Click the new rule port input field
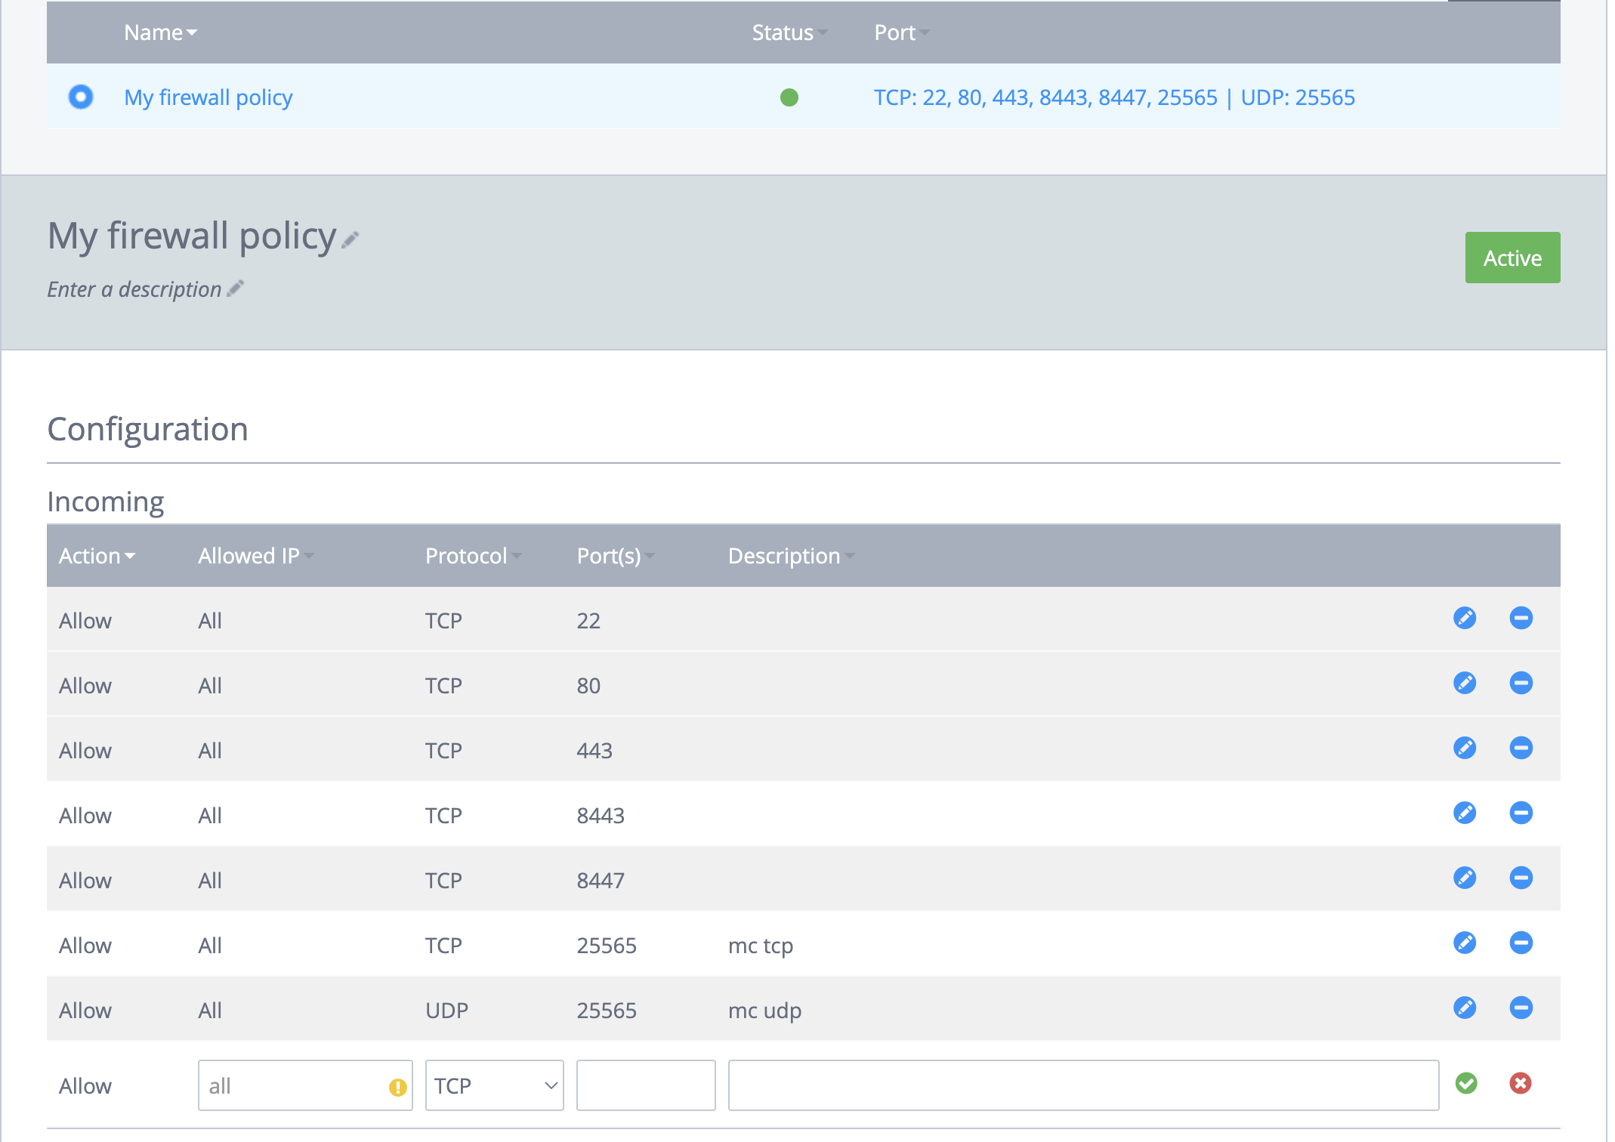The width and height of the screenshot is (1615, 1142). click(x=645, y=1085)
